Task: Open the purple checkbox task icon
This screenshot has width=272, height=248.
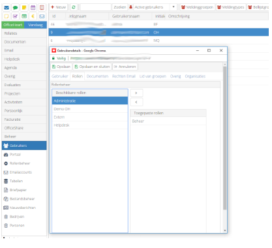Action: [15, 16]
